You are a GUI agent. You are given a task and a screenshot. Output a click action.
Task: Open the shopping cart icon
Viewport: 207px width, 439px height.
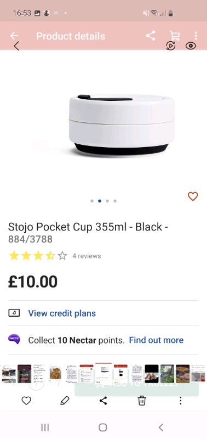[x=175, y=36]
